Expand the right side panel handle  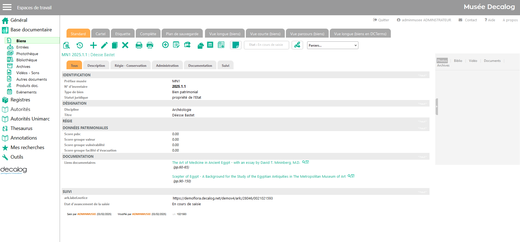click(x=437, y=107)
